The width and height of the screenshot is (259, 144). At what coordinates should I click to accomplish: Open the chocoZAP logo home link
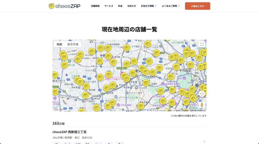point(64,6)
